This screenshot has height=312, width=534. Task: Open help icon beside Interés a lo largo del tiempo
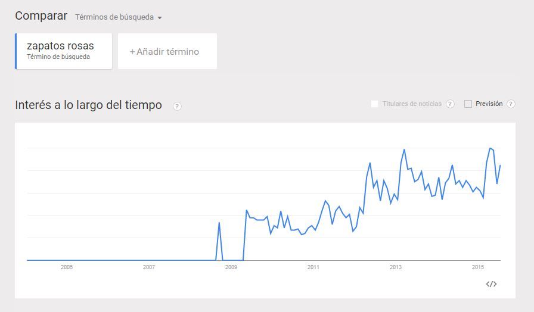(x=177, y=106)
